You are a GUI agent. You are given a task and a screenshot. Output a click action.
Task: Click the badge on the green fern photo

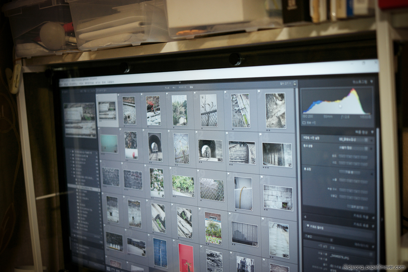pyautogui.click(x=193, y=195)
